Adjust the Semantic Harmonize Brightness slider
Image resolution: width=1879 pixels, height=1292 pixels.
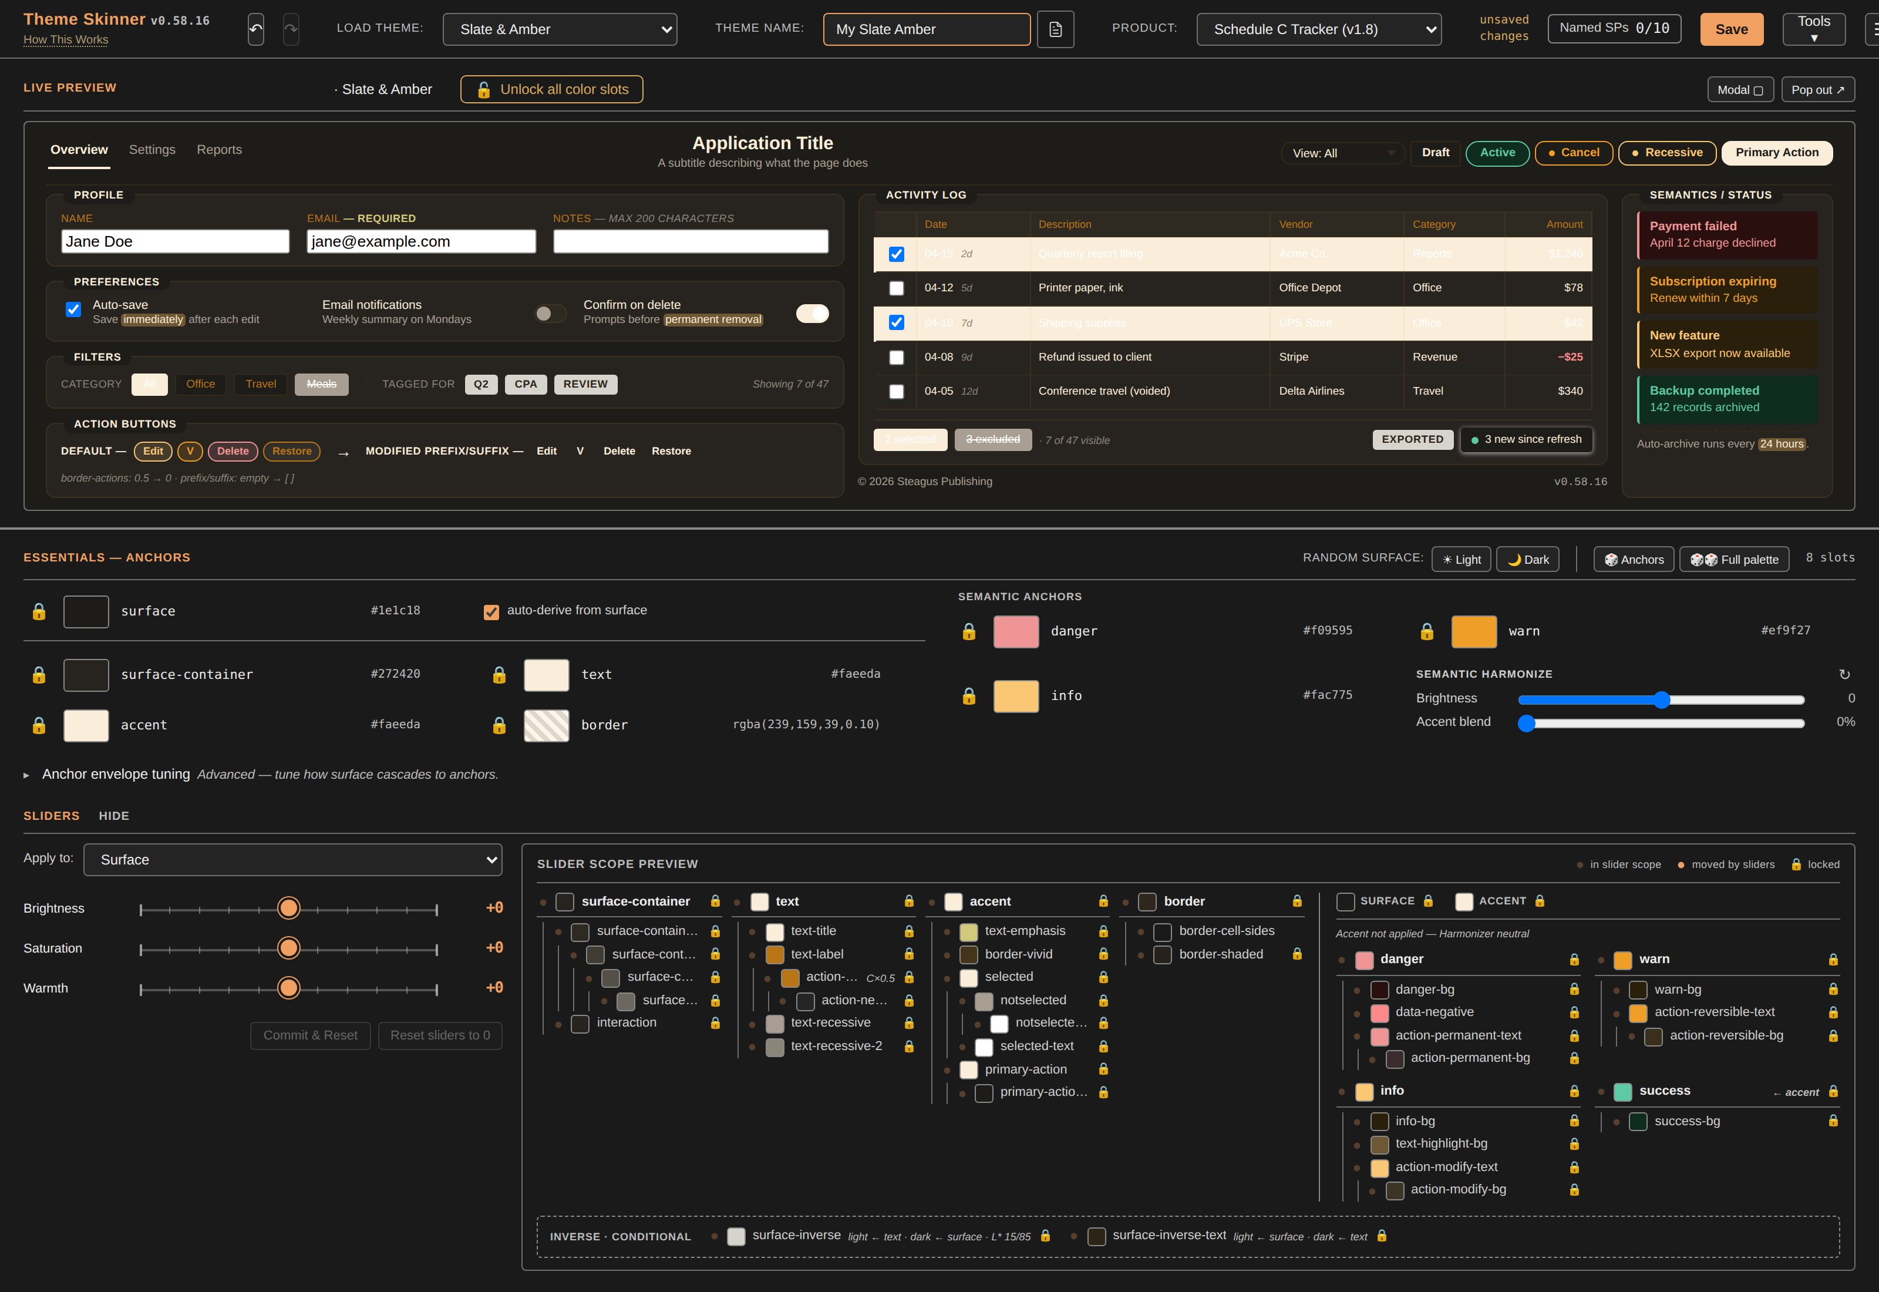coord(1661,699)
